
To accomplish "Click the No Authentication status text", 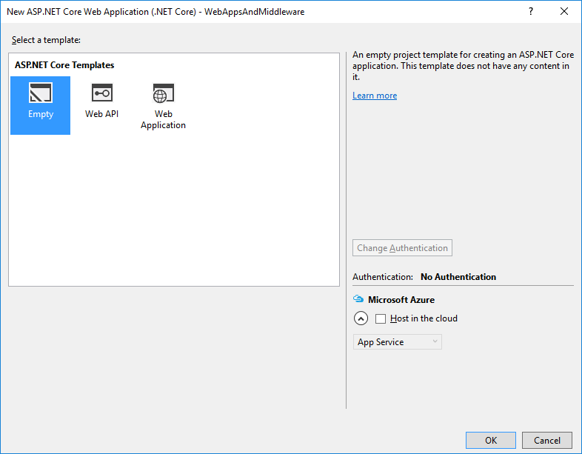I will tap(458, 277).
